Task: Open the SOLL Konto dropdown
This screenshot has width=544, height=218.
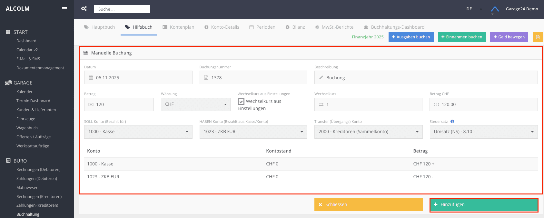Action: tap(138, 132)
